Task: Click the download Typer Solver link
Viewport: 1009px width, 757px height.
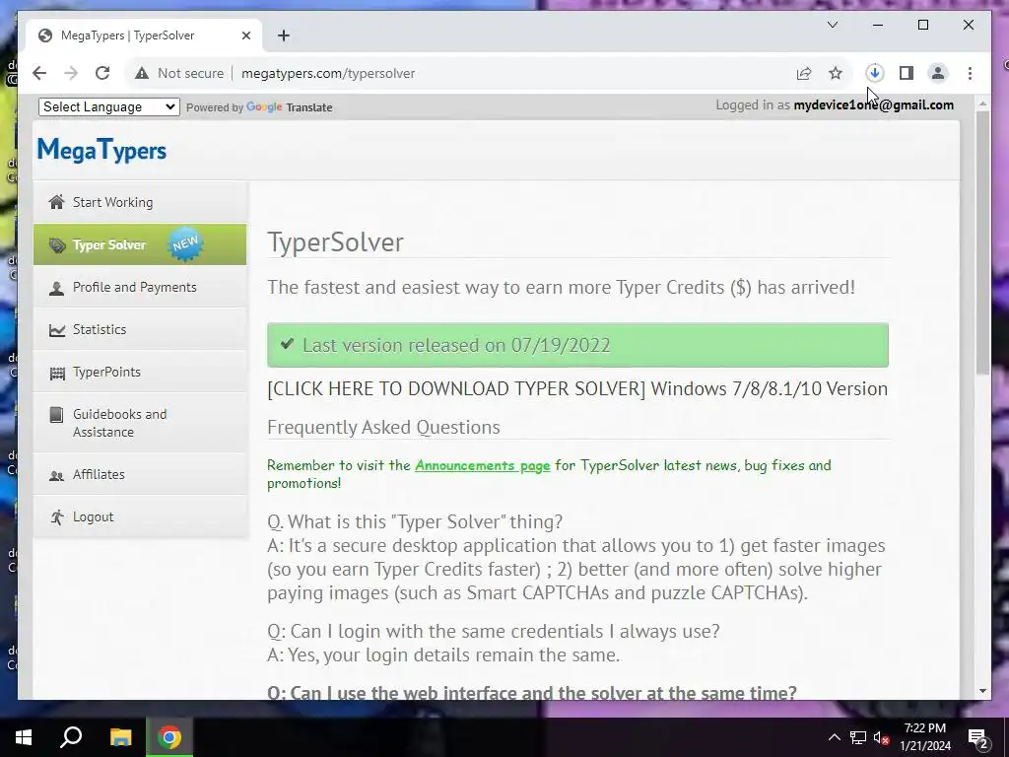Action: (577, 388)
